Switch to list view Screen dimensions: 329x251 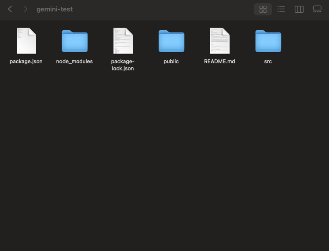(281, 9)
